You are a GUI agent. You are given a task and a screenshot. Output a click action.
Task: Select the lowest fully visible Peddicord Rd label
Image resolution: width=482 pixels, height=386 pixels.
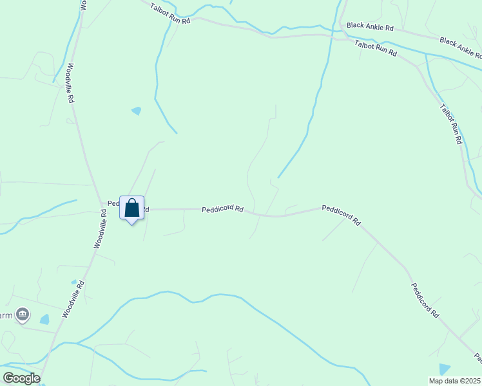425,300
